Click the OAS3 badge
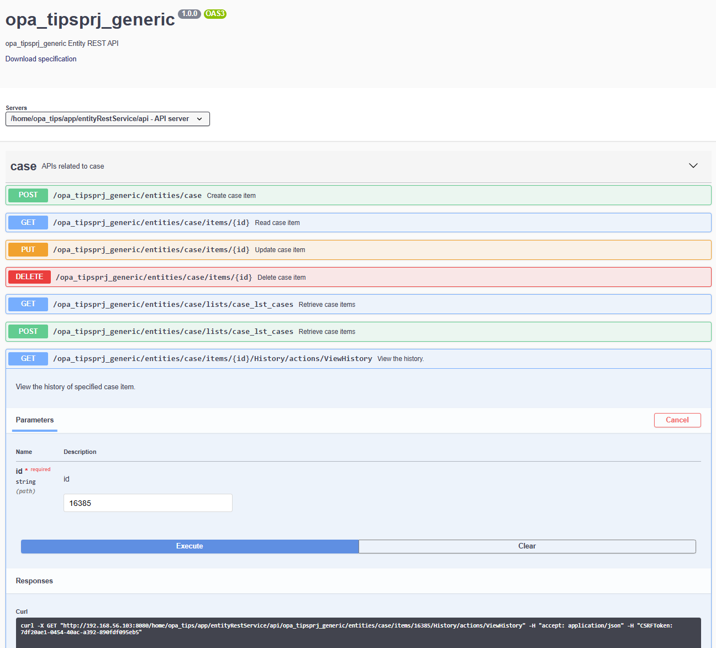The image size is (716, 648). 215,14
